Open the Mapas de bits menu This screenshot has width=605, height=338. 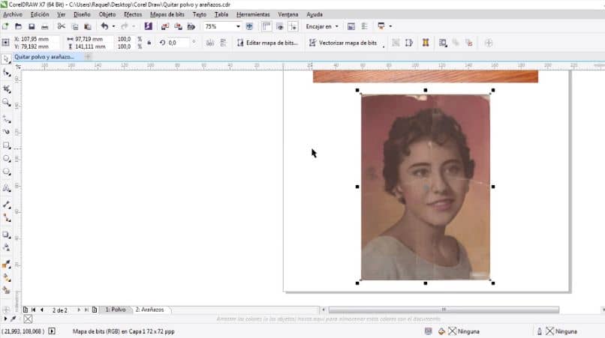167,14
